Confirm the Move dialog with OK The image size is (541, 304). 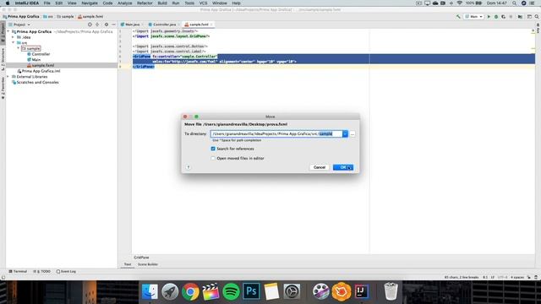(x=343, y=167)
